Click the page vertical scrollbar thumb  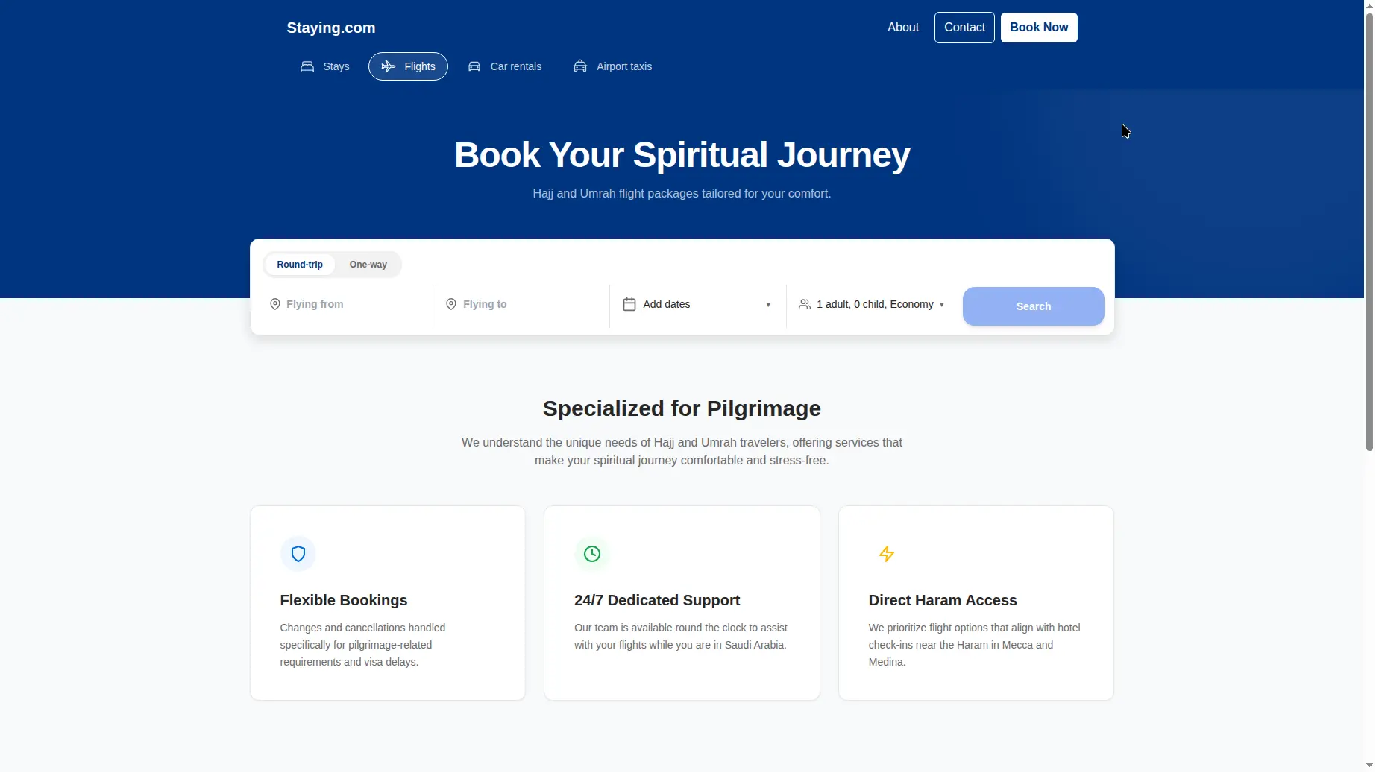coord(1369,231)
